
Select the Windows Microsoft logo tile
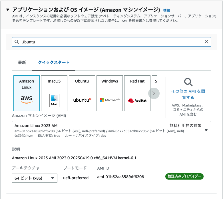(x=110, y=93)
